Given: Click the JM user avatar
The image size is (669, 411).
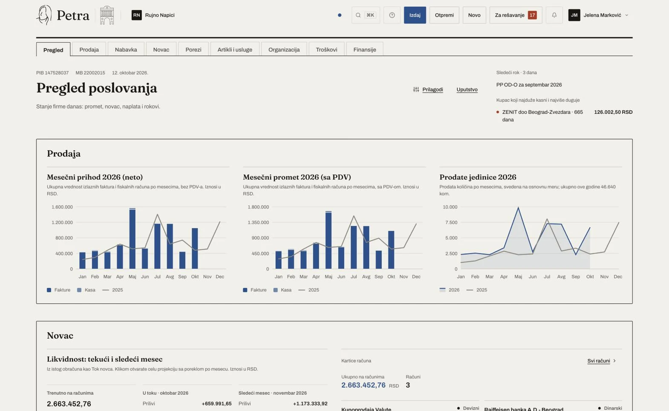Looking at the screenshot, I should tap(574, 15).
